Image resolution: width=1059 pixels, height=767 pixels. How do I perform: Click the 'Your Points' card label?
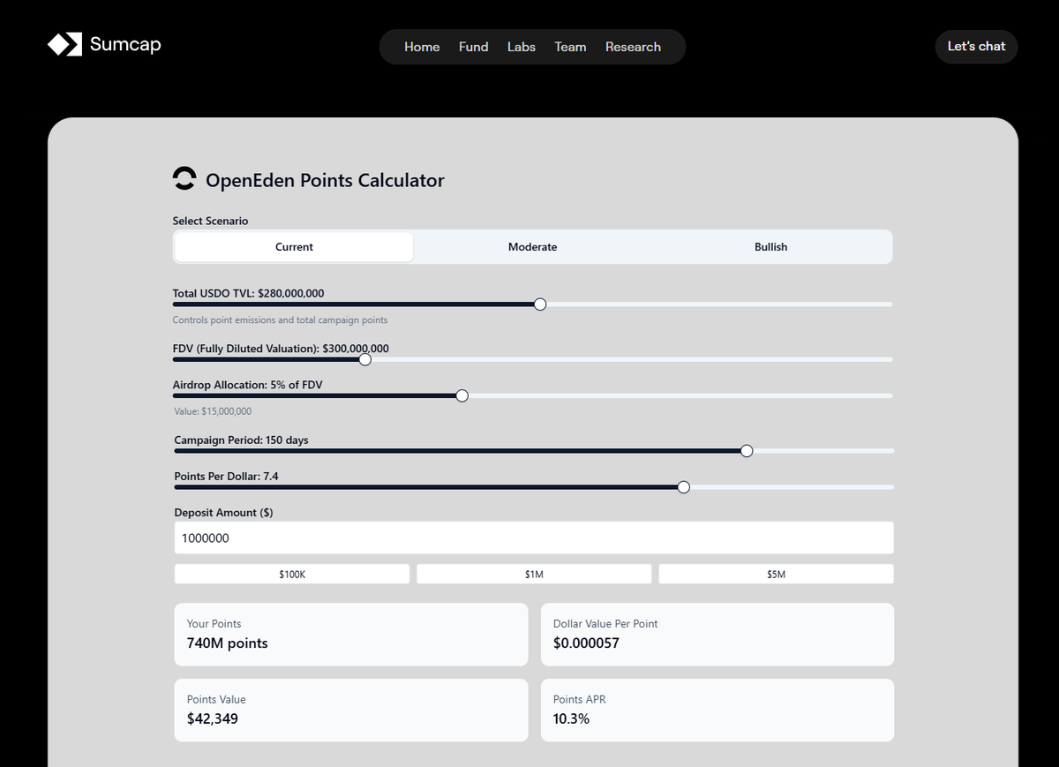coord(214,623)
